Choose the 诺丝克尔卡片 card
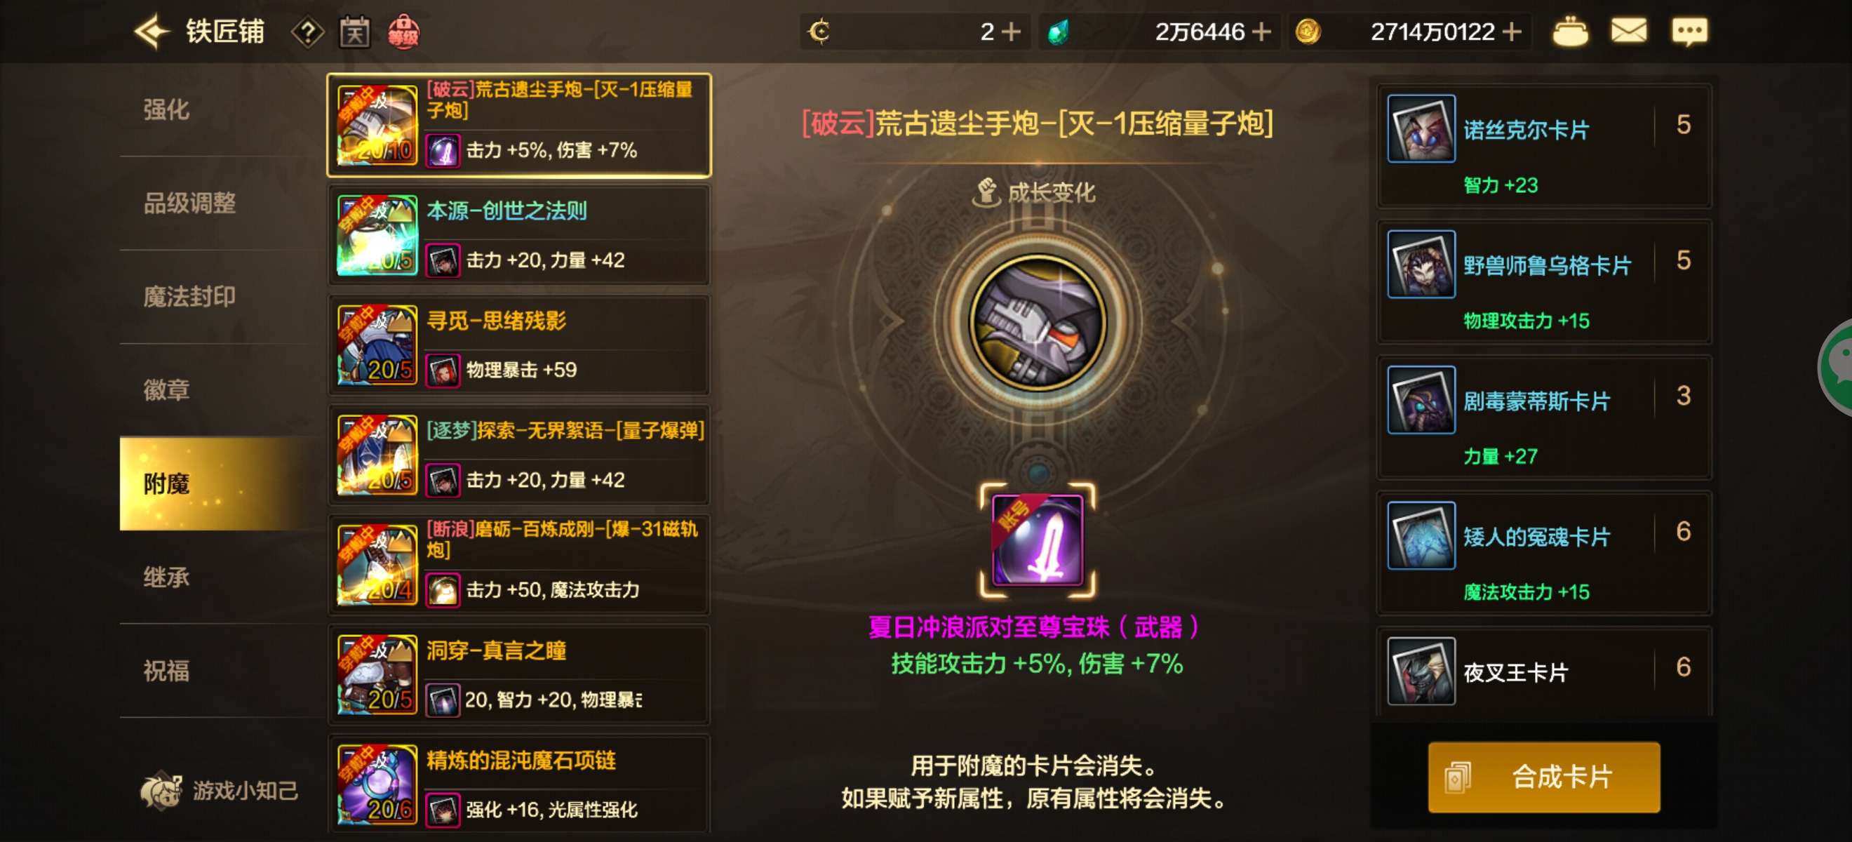This screenshot has height=842, width=1852. (1543, 146)
